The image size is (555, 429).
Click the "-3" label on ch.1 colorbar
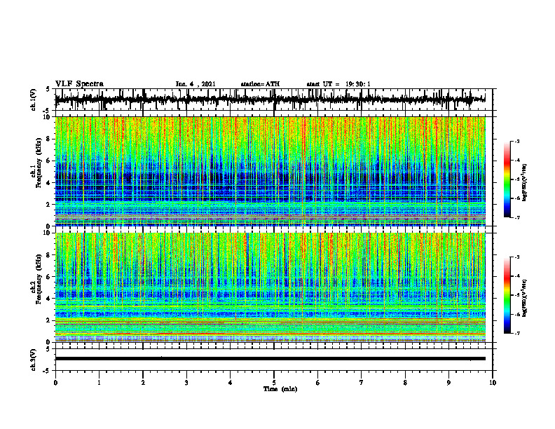tap(517, 142)
